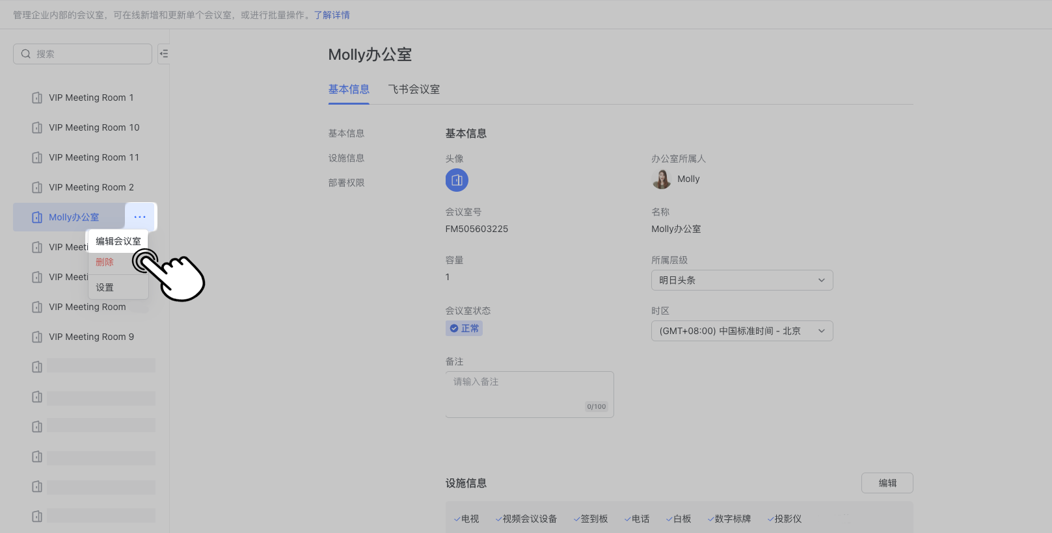This screenshot has width=1052, height=533.
Task: Click the blue room avatar icon
Action: pos(457,180)
